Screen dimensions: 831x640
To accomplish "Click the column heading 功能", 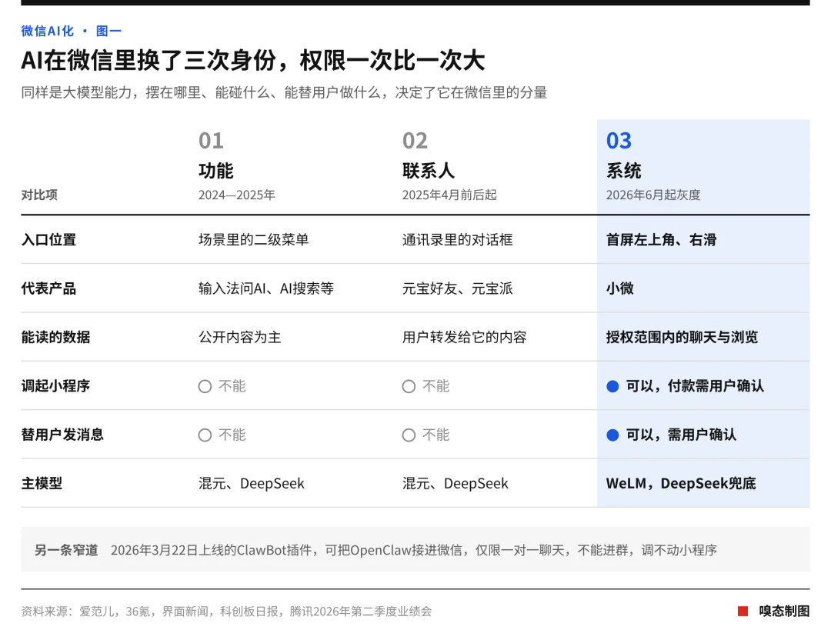I will tap(215, 171).
